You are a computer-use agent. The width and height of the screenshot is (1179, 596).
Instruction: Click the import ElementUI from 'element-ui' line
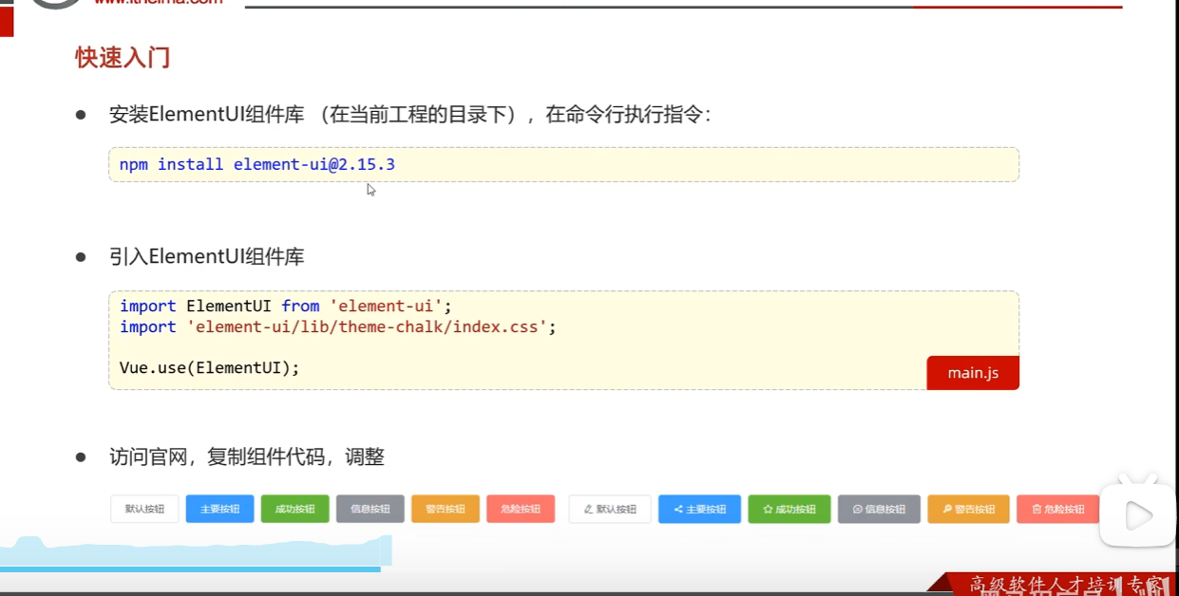click(286, 306)
